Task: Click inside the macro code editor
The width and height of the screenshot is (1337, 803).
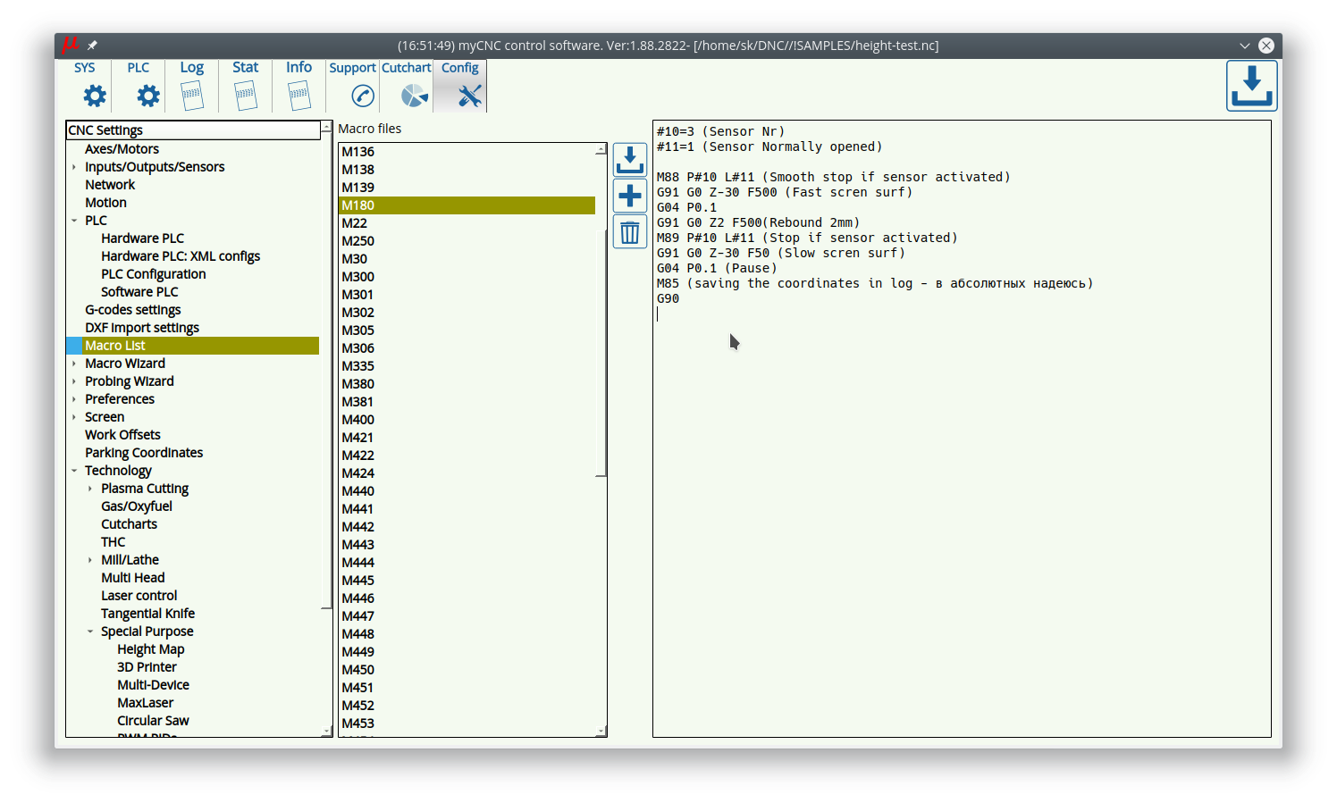Action: click(961, 491)
